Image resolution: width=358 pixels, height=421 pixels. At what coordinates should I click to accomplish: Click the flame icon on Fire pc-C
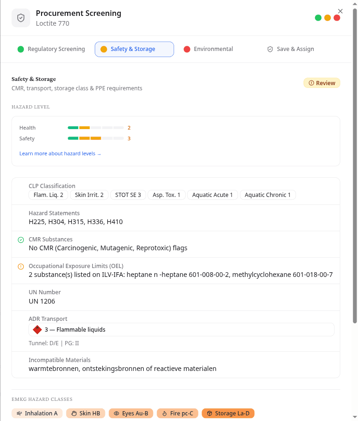(164, 414)
